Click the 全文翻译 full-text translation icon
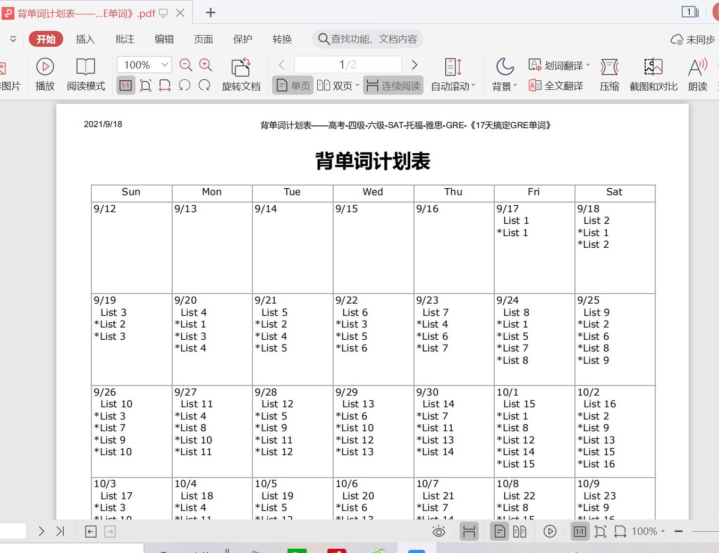Screen dimensions: 719x553 pos(535,86)
